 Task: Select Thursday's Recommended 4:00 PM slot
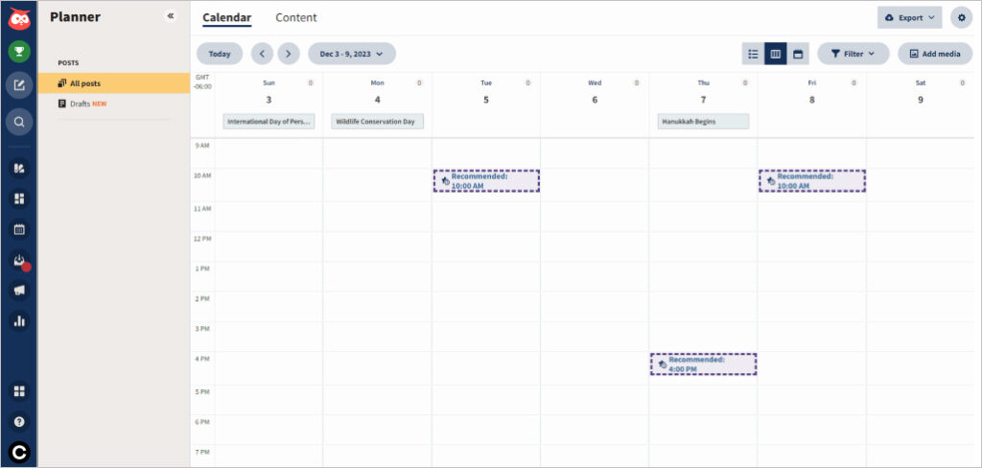(703, 364)
